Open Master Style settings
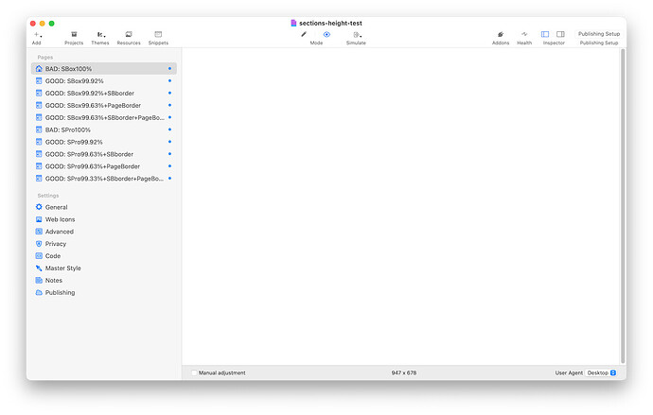The image size is (653, 415). pyautogui.click(x=62, y=268)
